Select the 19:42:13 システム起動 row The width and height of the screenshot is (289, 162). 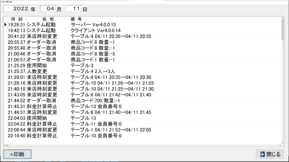click(x=142, y=31)
